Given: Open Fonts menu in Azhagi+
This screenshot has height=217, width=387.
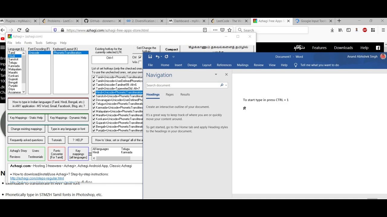Looking at the screenshot, I should pyautogui.click(x=28, y=43).
